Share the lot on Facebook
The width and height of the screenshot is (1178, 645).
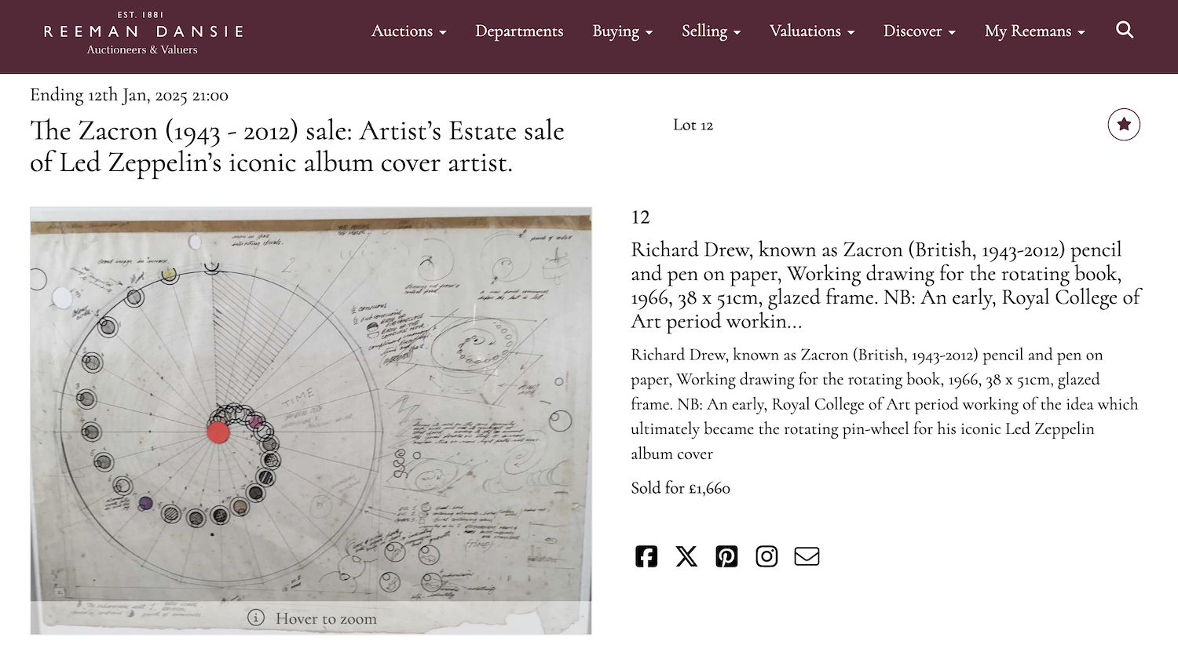[x=646, y=556]
